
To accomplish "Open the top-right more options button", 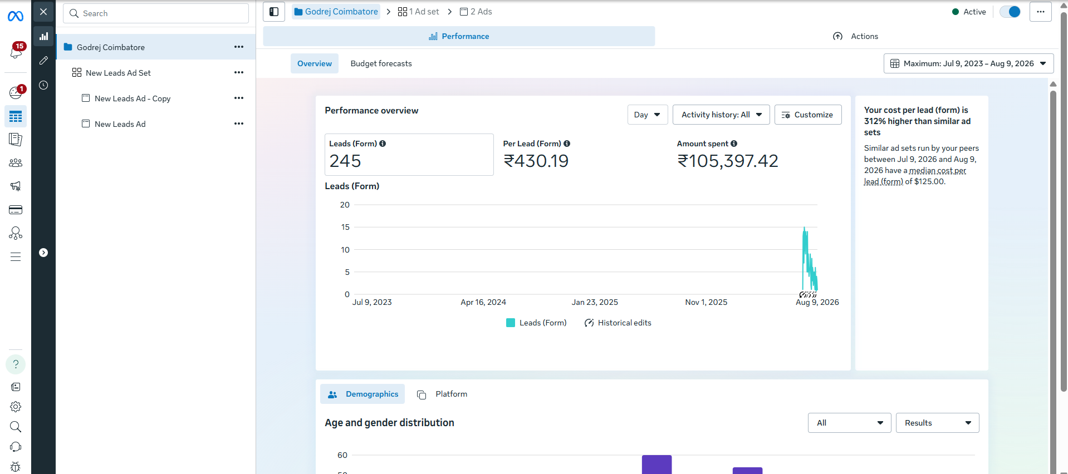I will coord(1041,12).
